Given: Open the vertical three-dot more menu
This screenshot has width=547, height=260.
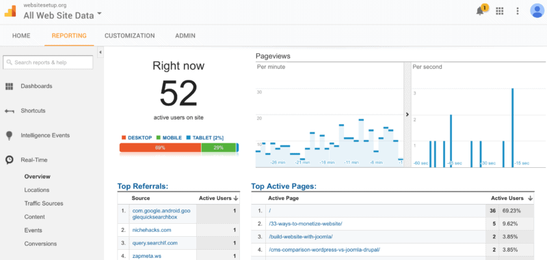Looking at the screenshot, I should [x=518, y=11].
